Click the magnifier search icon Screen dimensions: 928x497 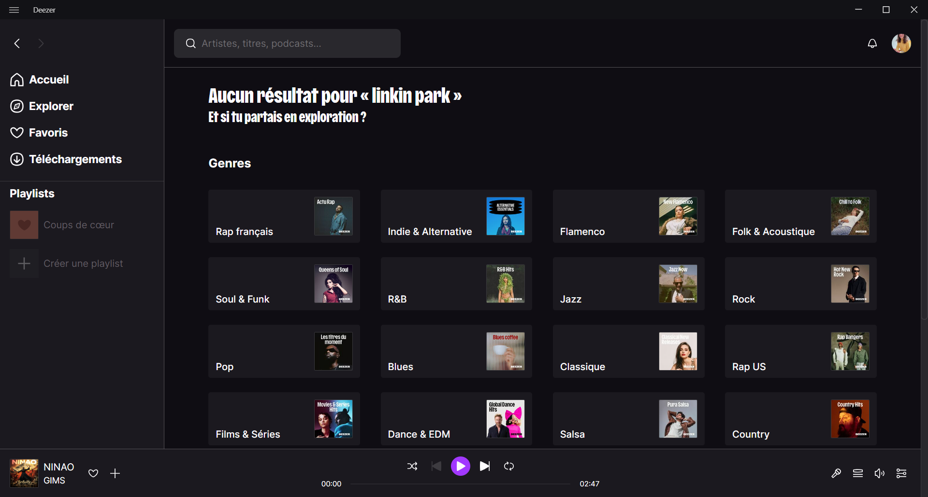pyautogui.click(x=191, y=43)
